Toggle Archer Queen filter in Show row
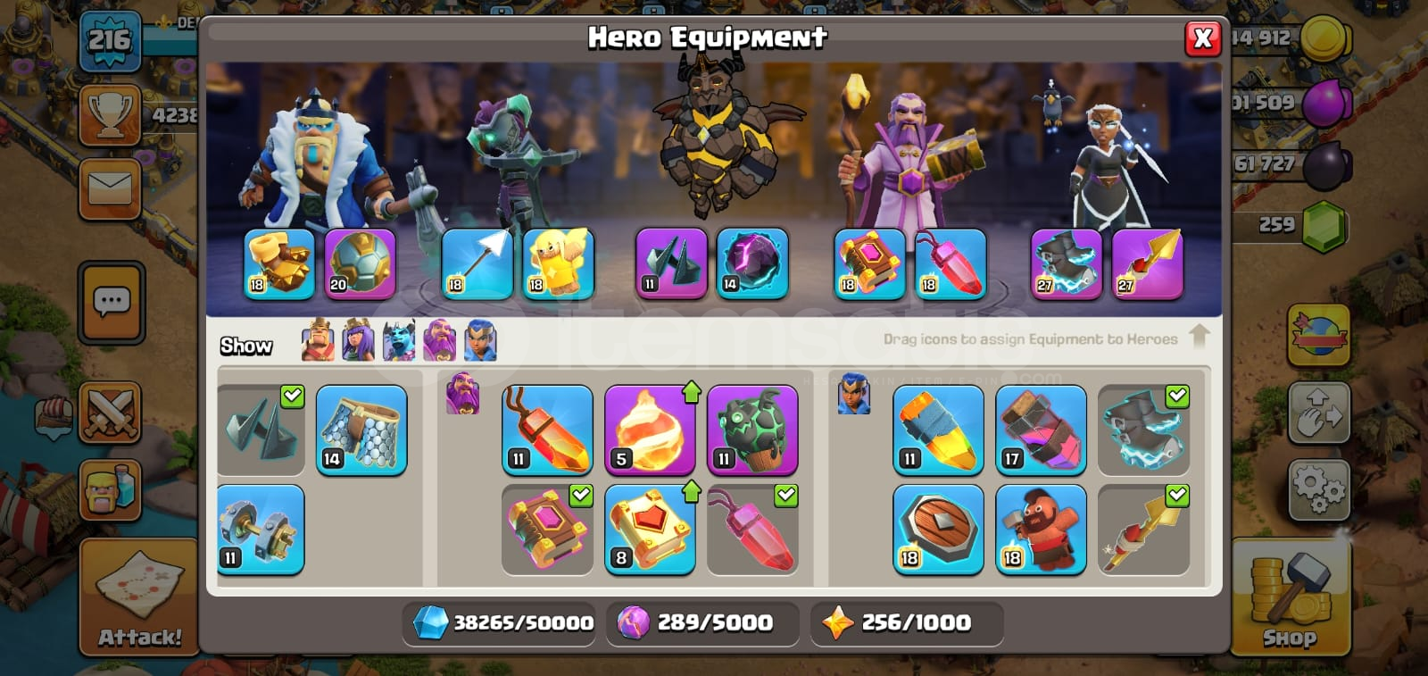 click(358, 340)
